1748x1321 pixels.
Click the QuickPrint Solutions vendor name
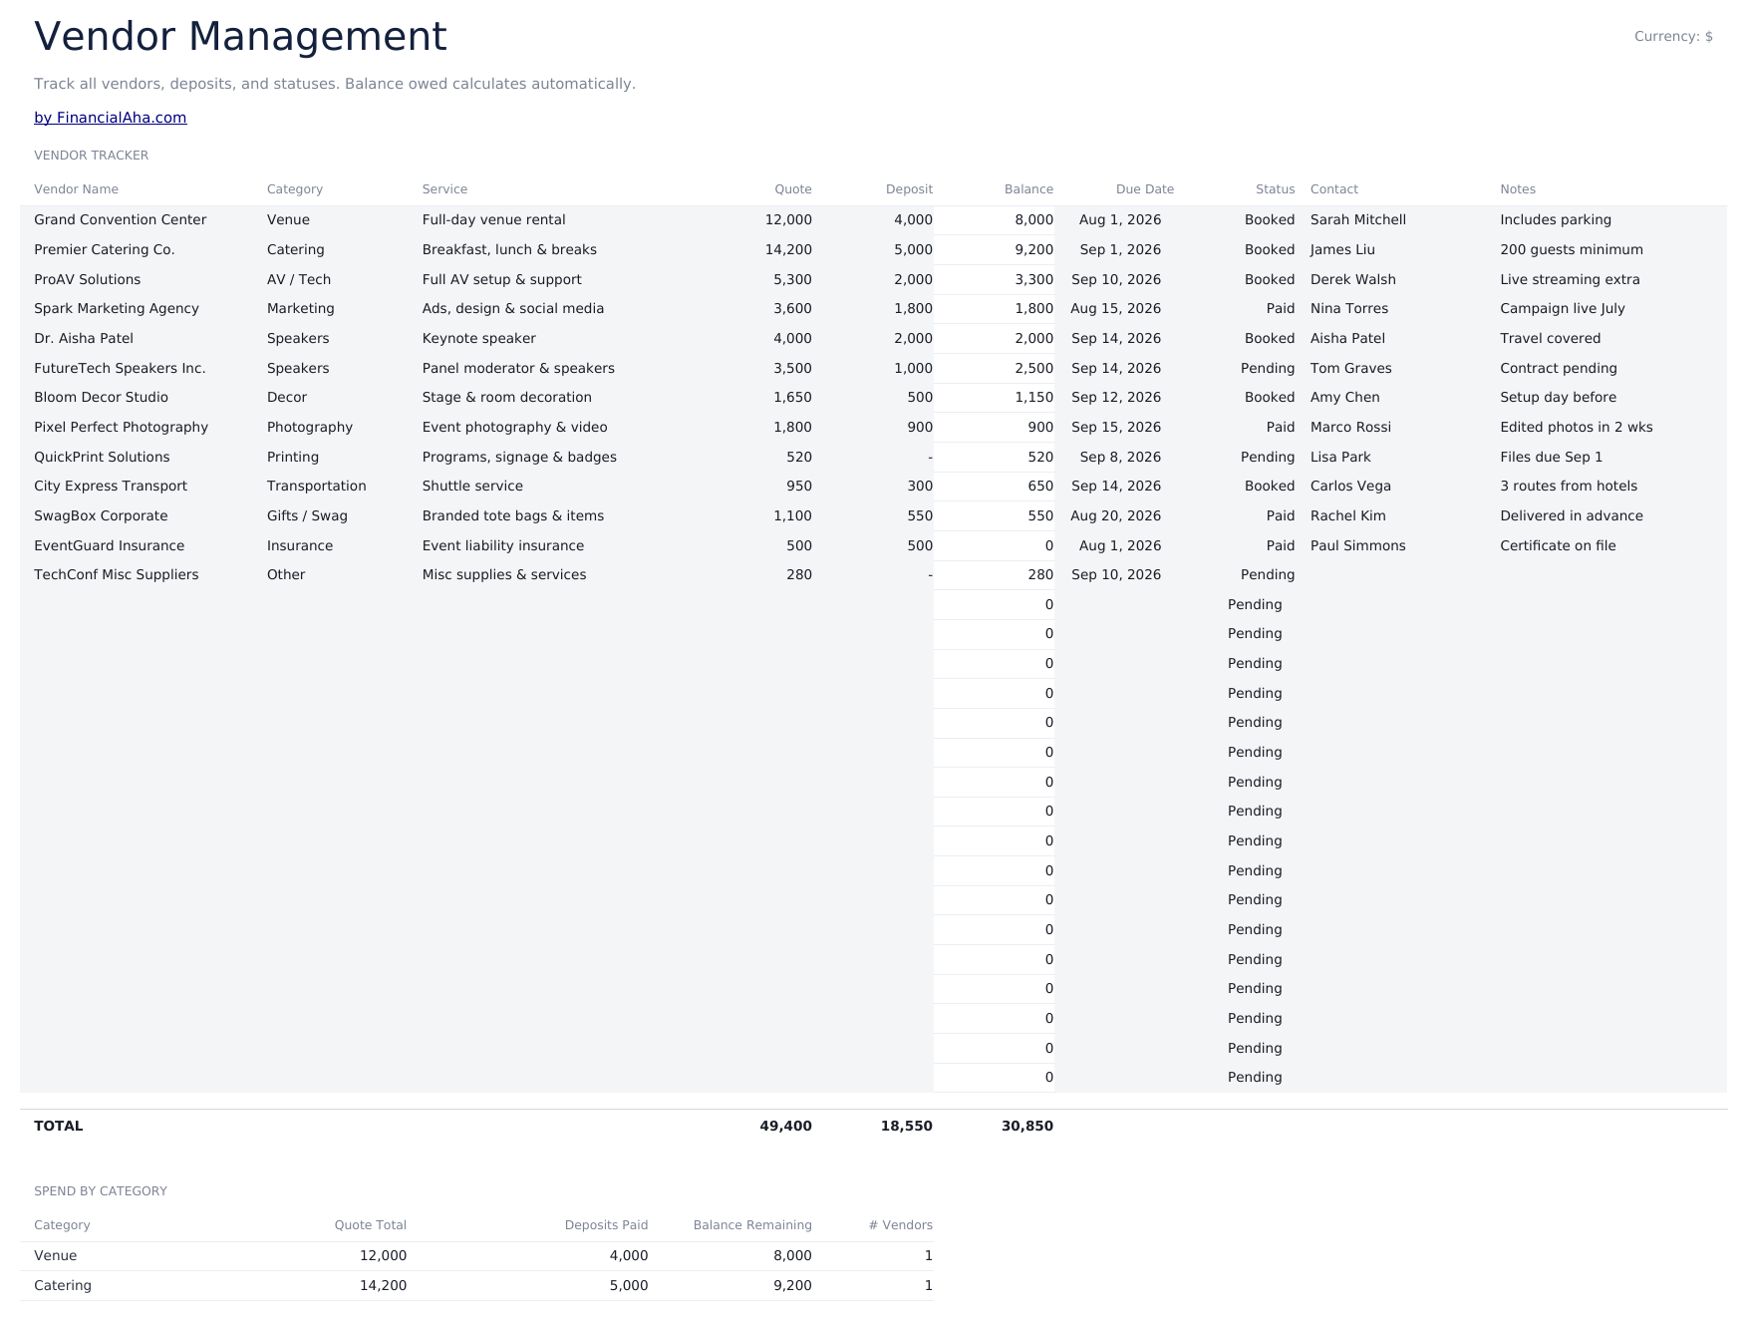(102, 458)
